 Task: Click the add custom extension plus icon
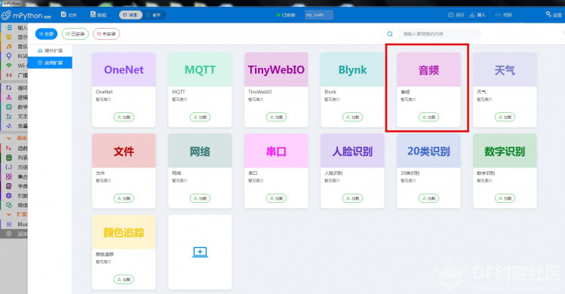200,252
